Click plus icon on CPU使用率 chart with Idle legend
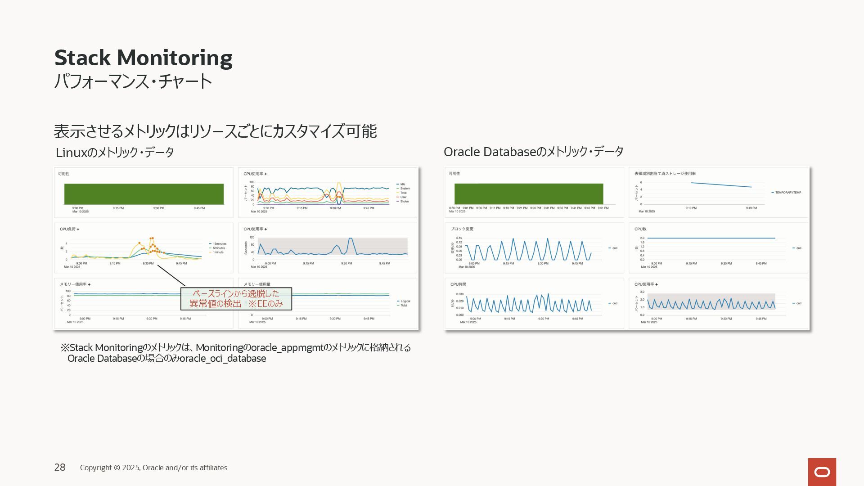 [x=265, y=174]
